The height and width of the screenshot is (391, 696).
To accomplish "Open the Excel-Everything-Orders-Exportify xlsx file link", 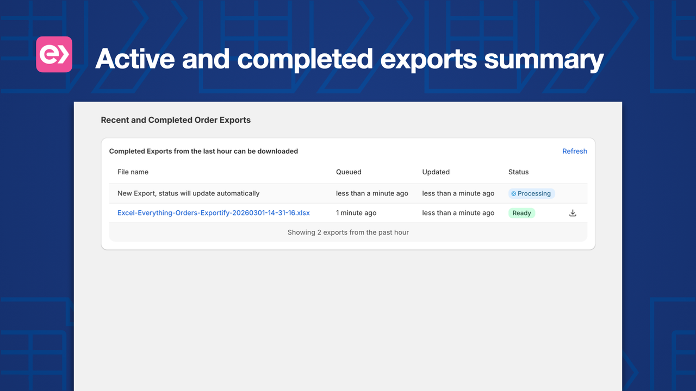I will click(214, 213).
